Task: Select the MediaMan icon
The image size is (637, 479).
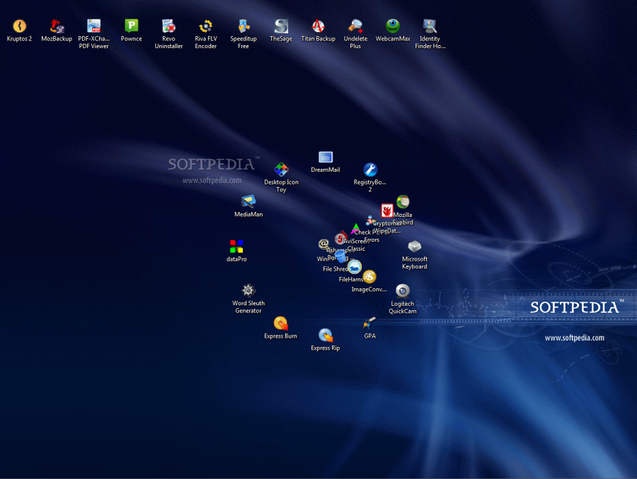Action: (x=248, y=201)
